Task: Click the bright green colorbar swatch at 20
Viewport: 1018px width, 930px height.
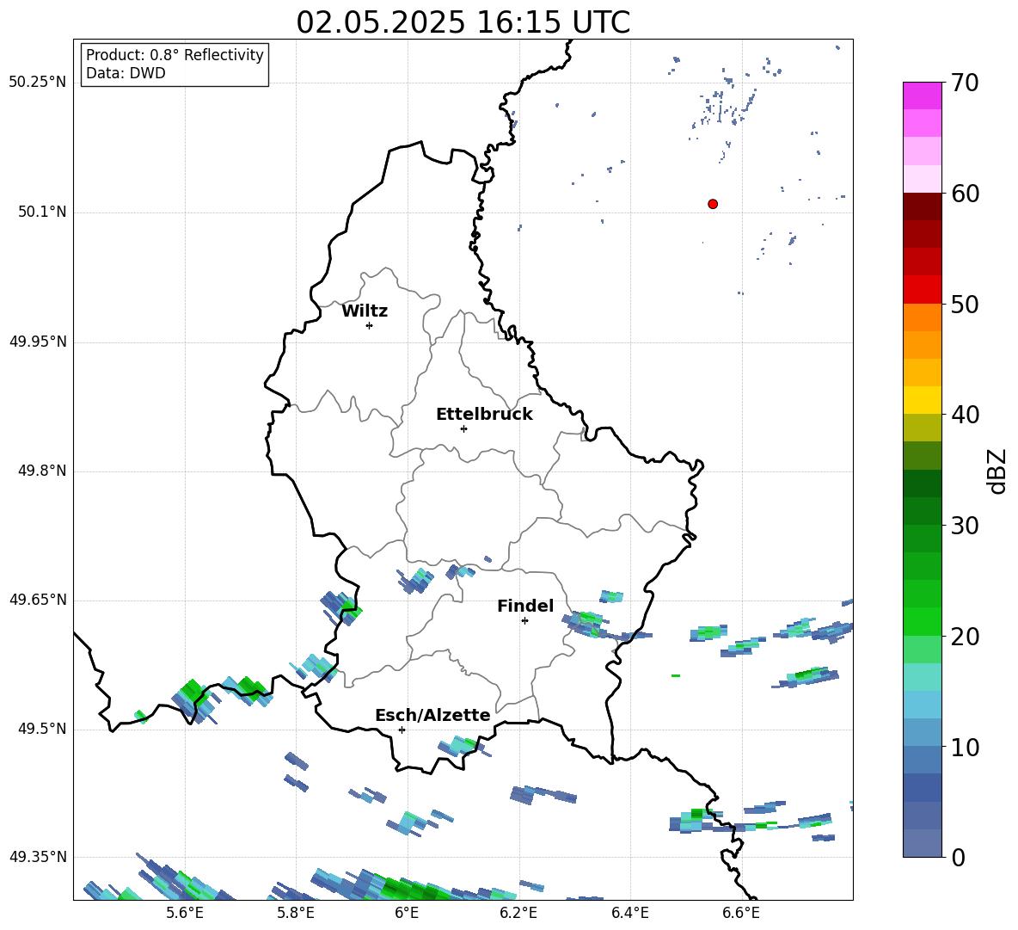Action: pos(922,621)
